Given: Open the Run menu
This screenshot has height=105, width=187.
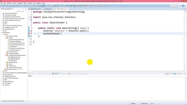Looking at the screenshot, I should pos(34,3).
